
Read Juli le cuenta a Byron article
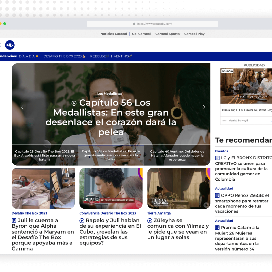pyautogui.click(x=43, y=234)
